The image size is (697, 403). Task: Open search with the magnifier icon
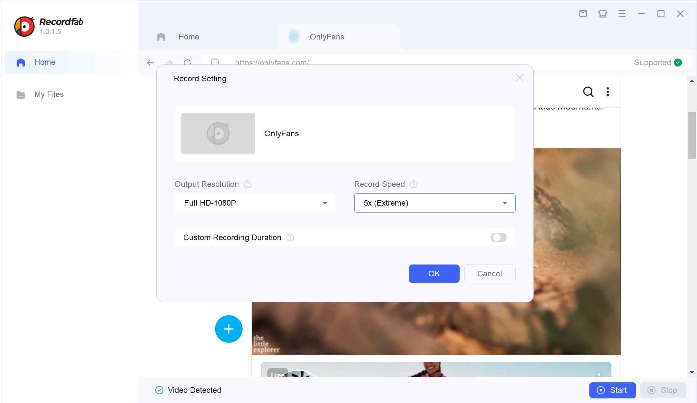point(588,92)
